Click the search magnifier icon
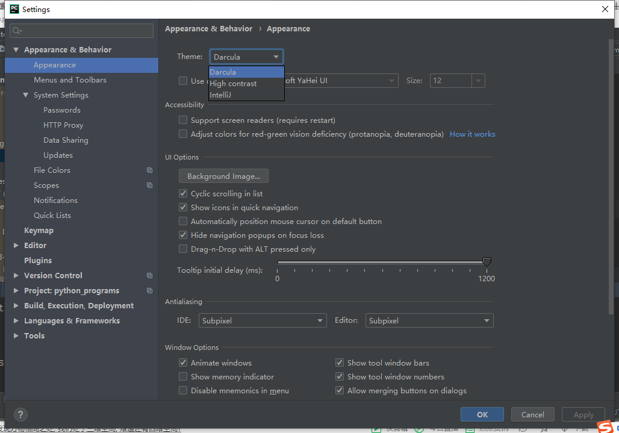Viewport: 619px width, 433px height. (x=17, y=31)
